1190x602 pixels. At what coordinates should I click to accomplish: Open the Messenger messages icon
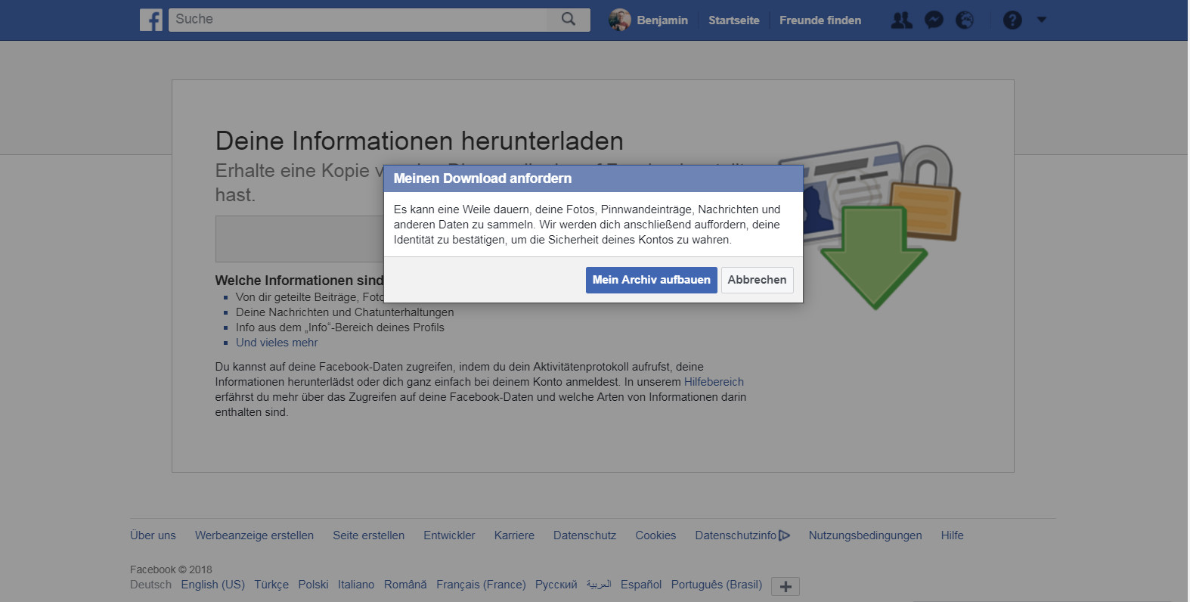(x=934, y=20)
